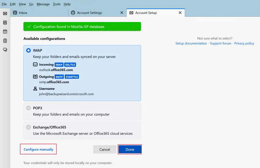Click the Configure manually link

tap(38, 149)
